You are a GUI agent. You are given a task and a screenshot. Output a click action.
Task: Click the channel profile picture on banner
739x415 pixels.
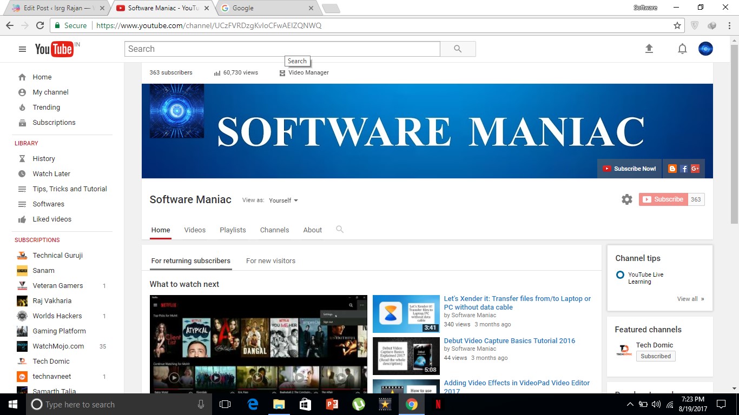(x=177, y=111)
